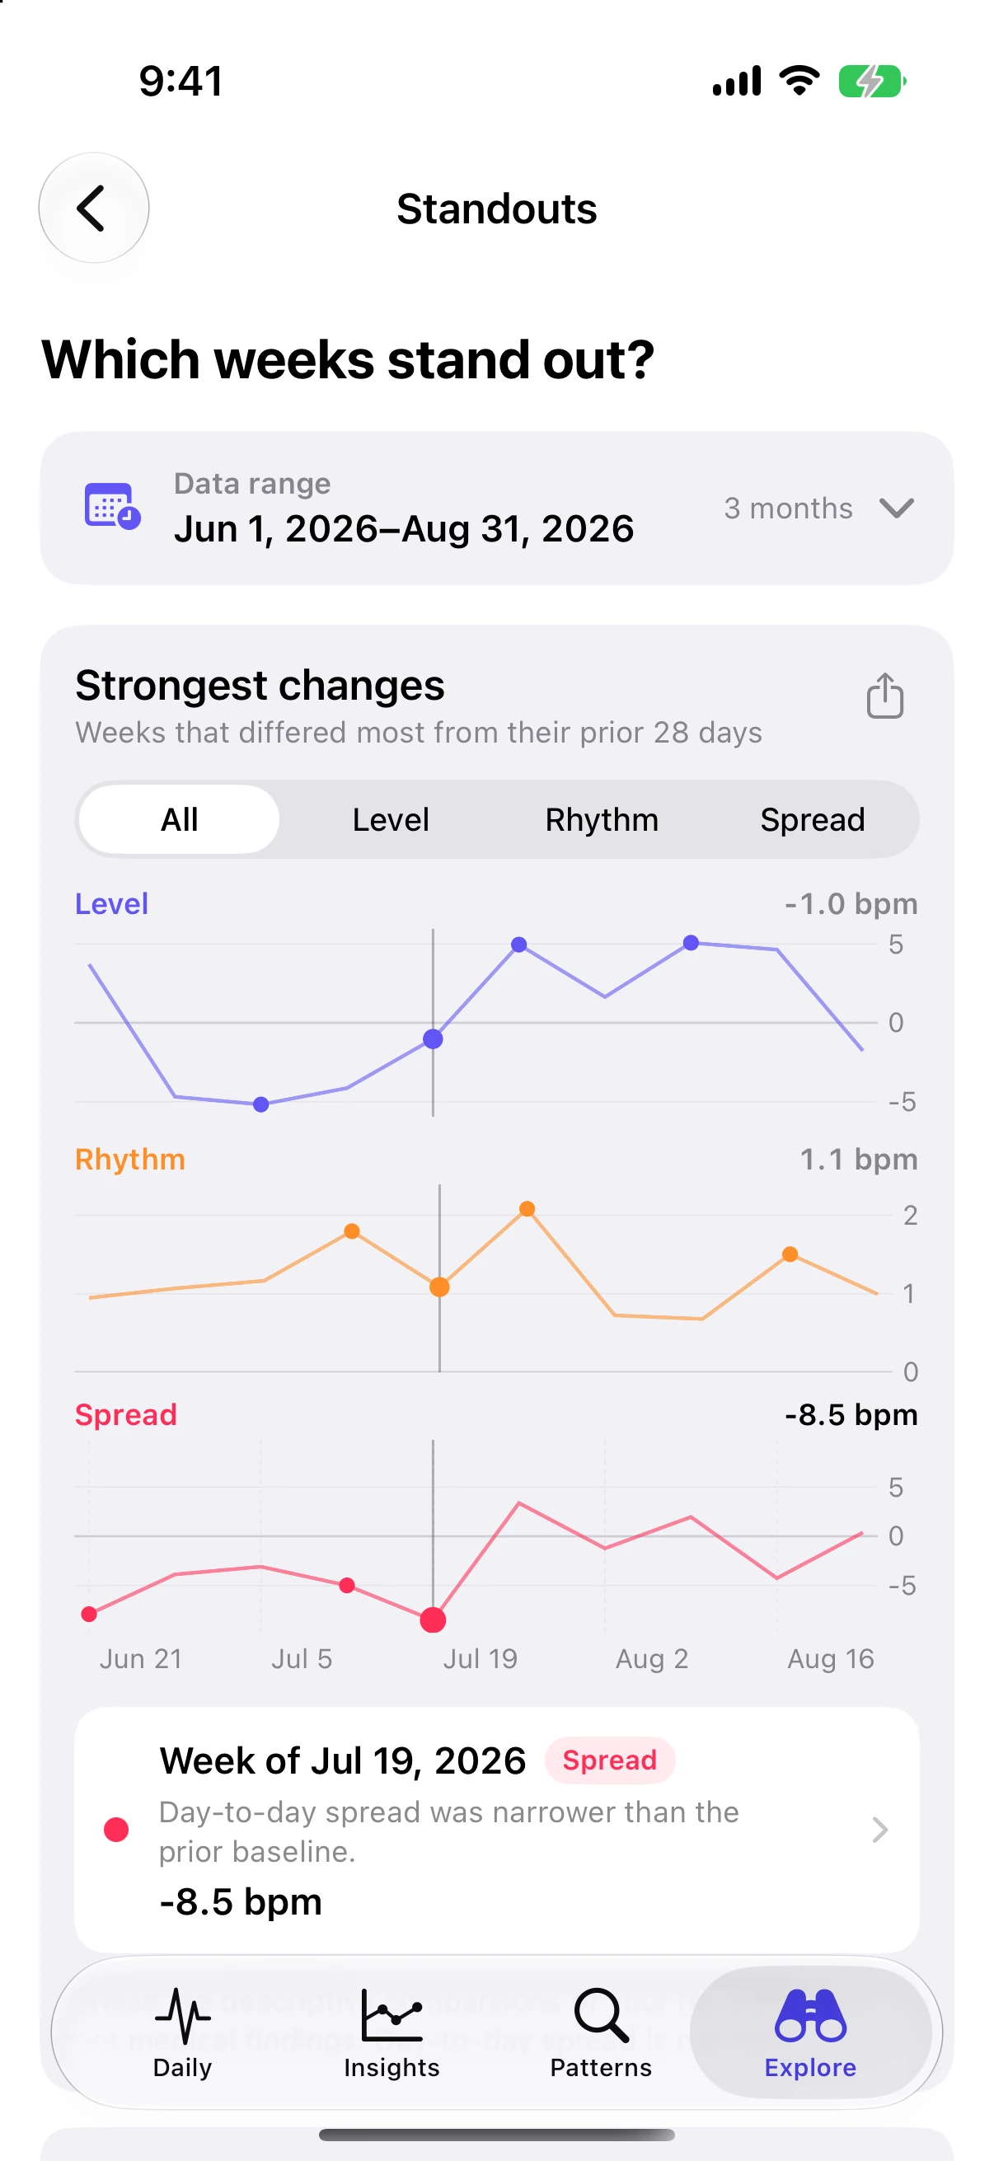Expand the 3 months range dropdown
This screenshot has width=994, height=2161.
tap(818, 509)
